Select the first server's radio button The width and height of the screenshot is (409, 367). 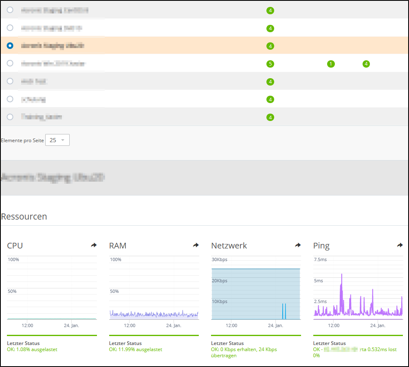tap(9, 10)
